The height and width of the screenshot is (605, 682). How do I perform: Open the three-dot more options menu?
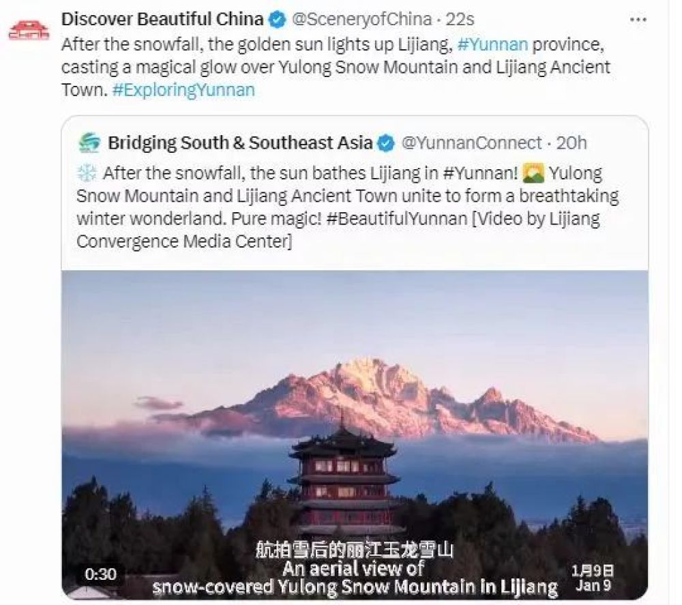pyautogui.click(x=638, y=20)
